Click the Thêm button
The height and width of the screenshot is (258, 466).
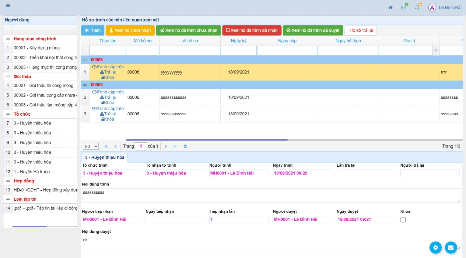point(93,30)
